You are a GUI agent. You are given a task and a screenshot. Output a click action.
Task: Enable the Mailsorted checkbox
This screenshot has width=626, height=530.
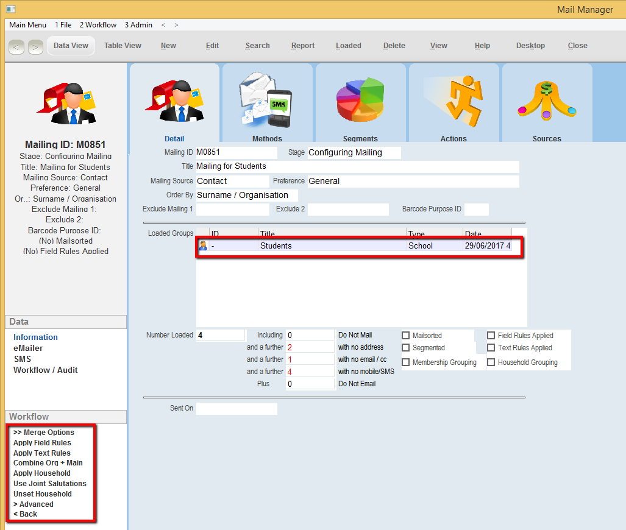click(406, 336)
